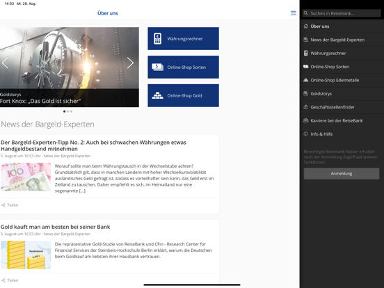Click the calculator icon on Währungsrechner tile
This screenshot has width=384, height=288.
pos(157,39)
